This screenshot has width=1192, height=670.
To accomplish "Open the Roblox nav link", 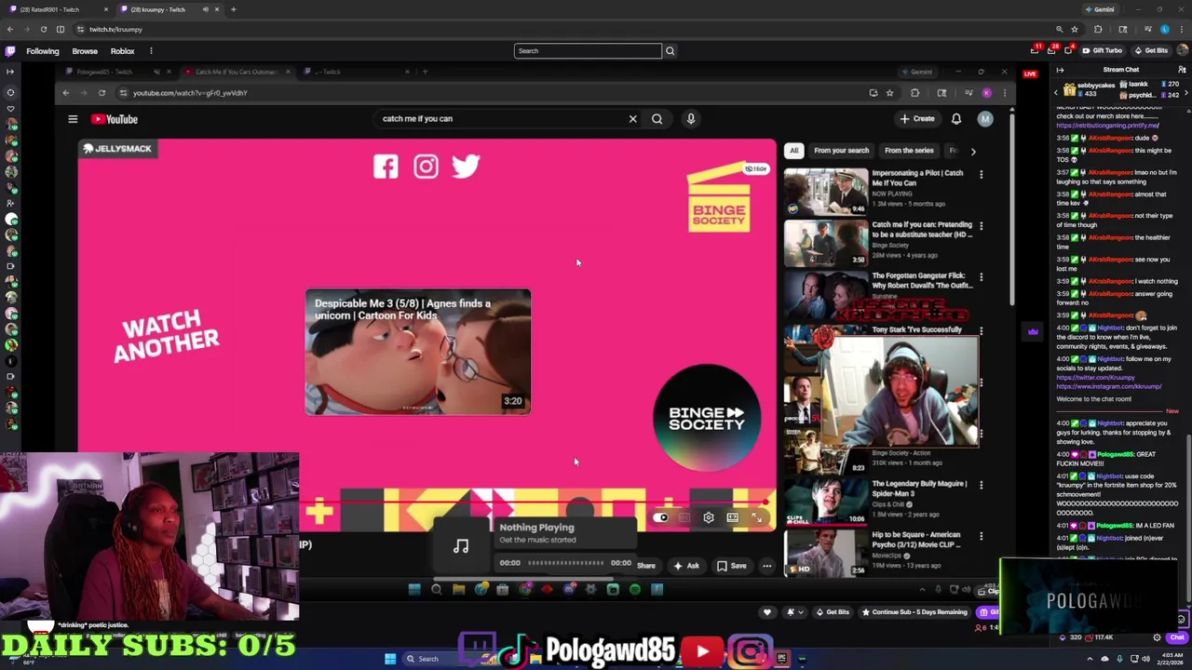I will (122, 51).
